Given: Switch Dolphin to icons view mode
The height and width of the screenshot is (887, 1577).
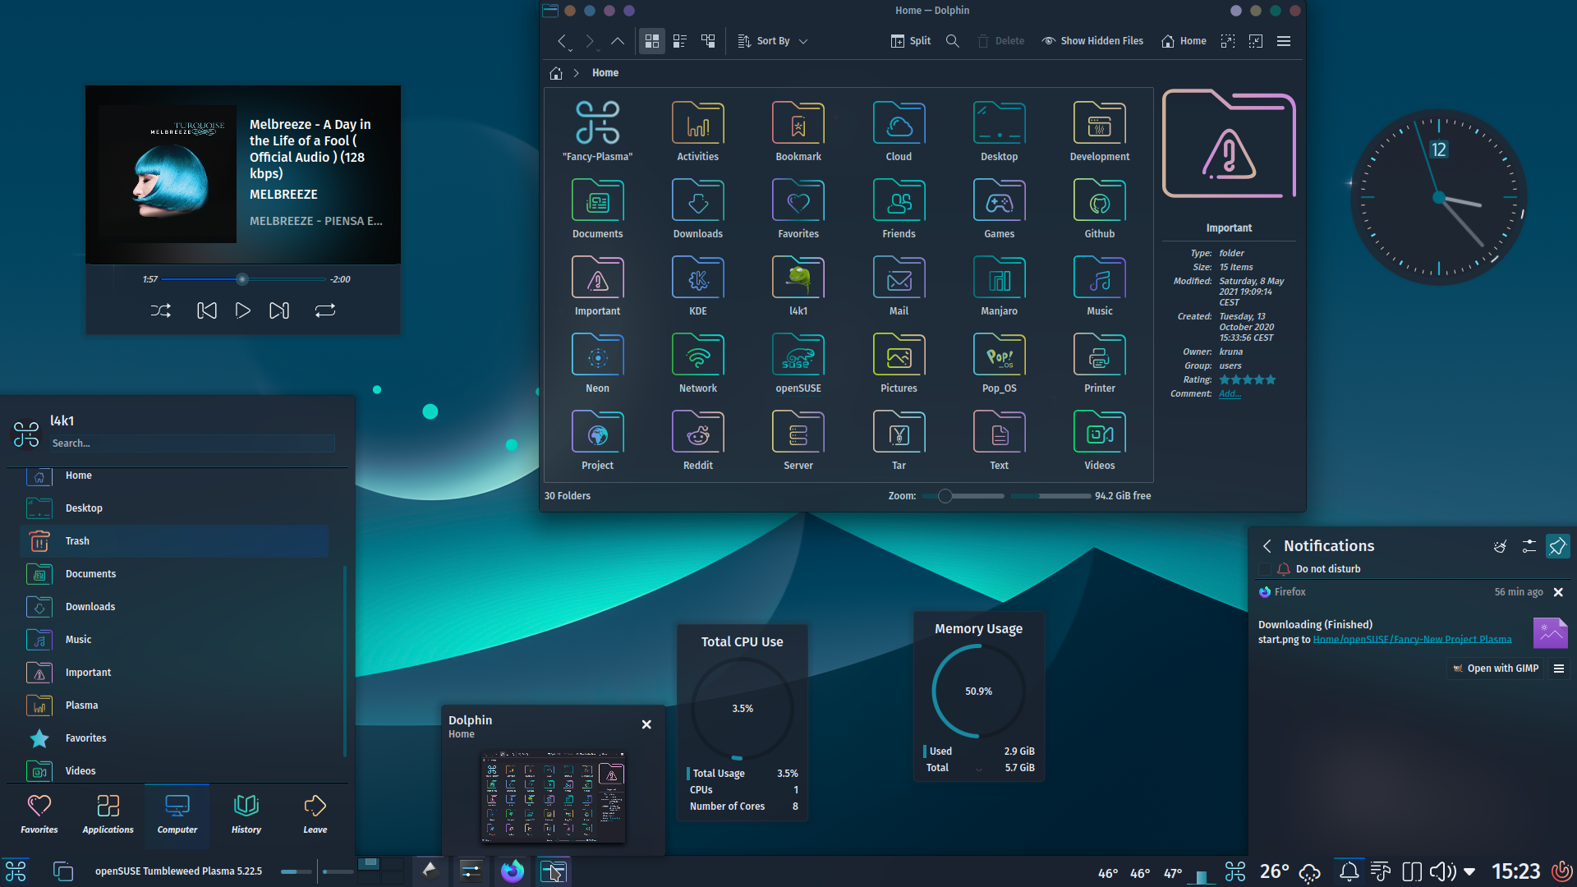Looking at the screenshot, I should [x=652, y=41].
